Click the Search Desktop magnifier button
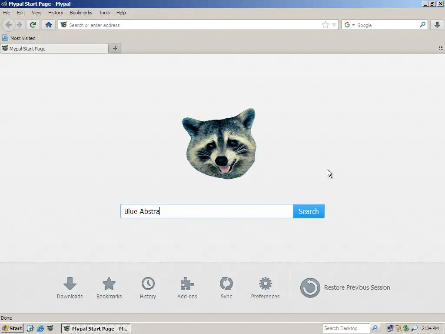Image resolution: width=445 pixels, height=334 pixels. coord(375,328)
